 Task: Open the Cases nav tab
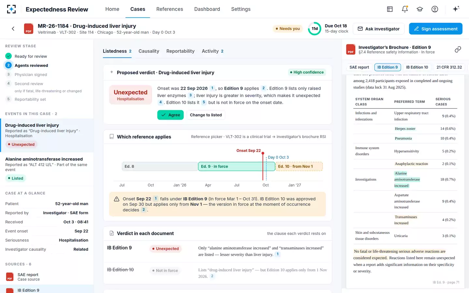[x=138, y=9]
